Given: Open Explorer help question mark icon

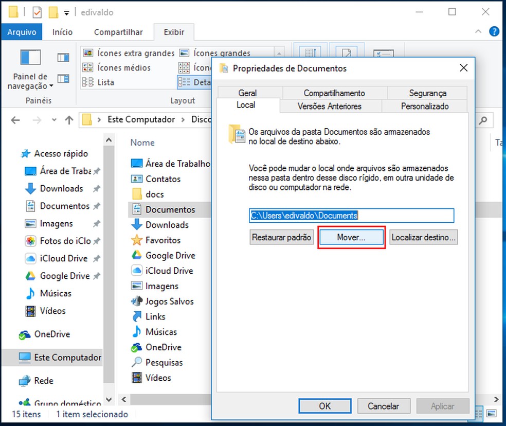Looking at the screenshot, I should click(494, 32).
